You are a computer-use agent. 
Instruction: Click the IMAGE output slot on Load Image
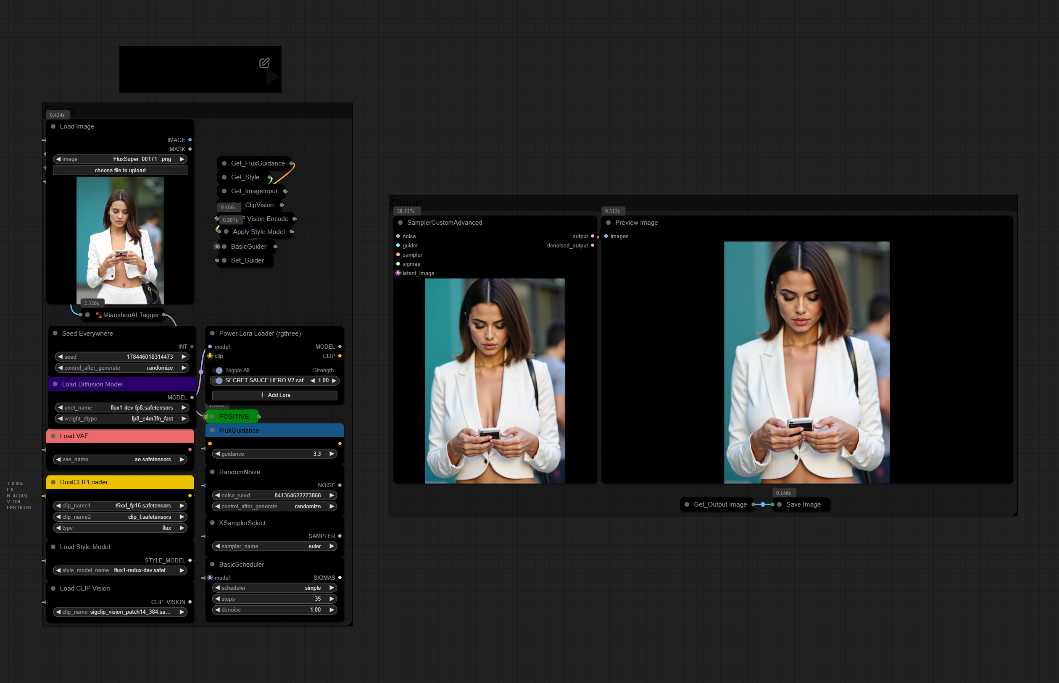click(190, 140)
